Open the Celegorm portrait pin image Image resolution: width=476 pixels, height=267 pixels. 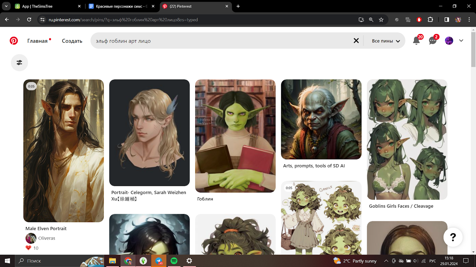click(149, 133)
